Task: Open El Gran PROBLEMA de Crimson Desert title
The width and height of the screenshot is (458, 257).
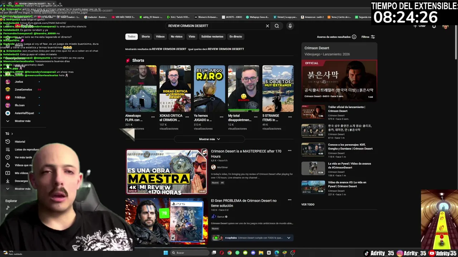Action: [244, 203]
